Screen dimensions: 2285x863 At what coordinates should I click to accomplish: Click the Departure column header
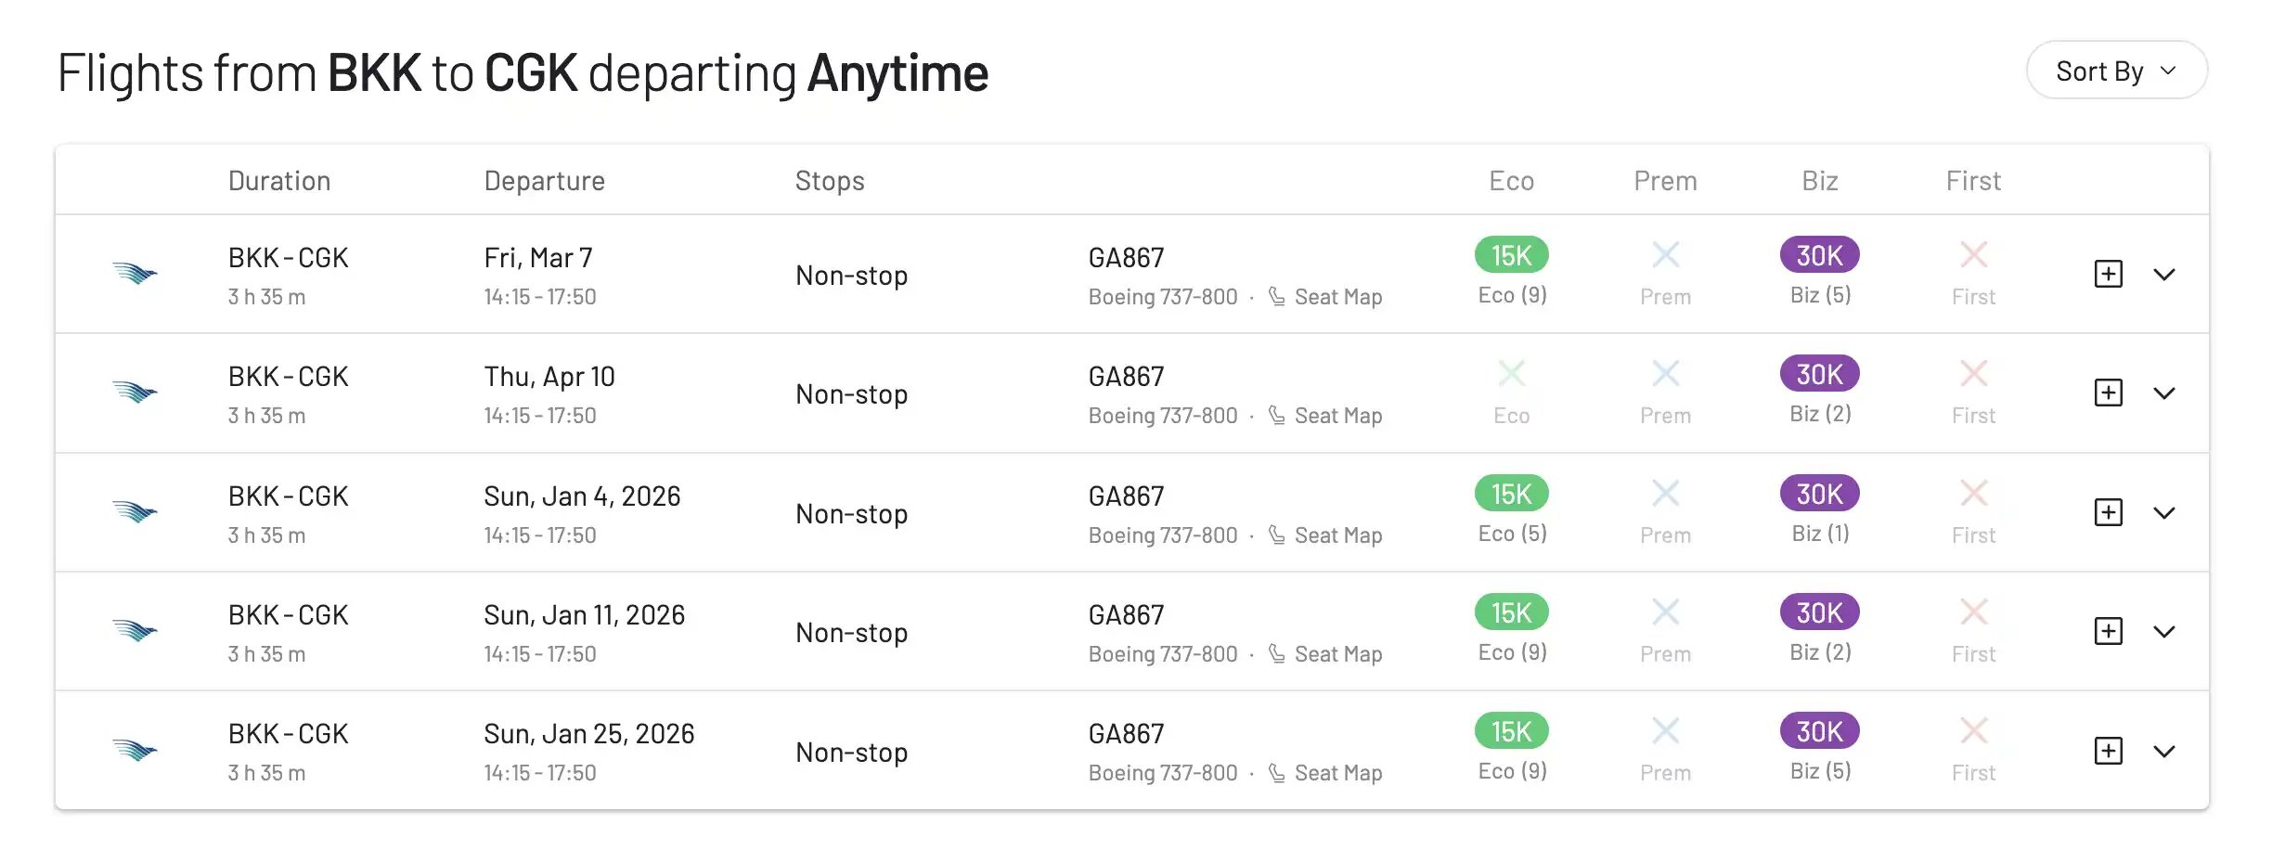pos(545,181)
